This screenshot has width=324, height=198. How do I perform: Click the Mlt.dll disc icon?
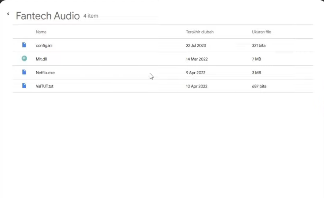[24, 59]
